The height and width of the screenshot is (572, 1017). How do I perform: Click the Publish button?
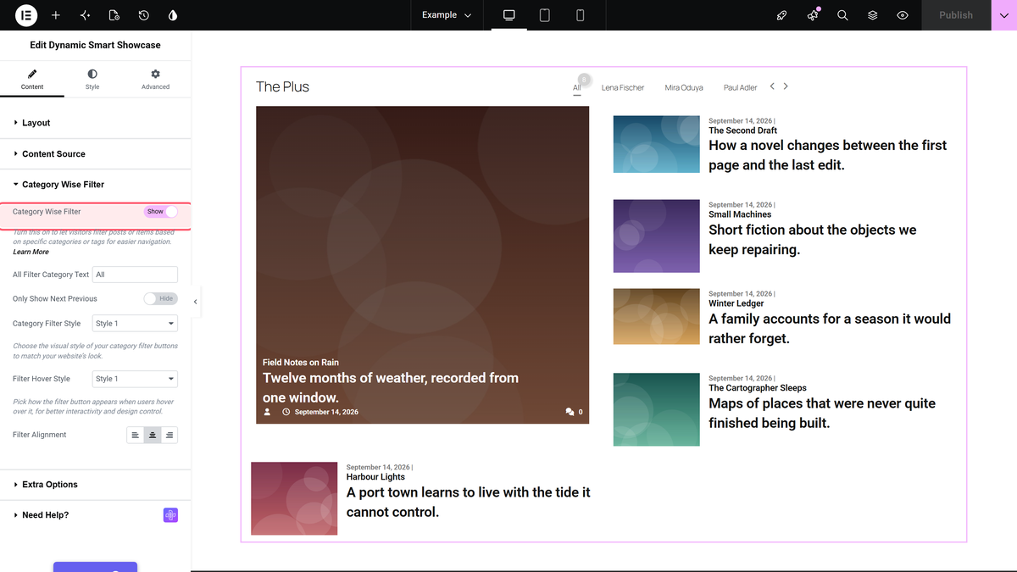(956, 15)
